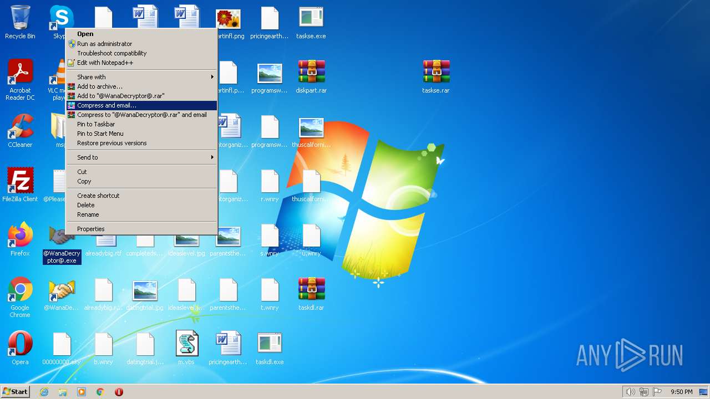Select the Opera desktop shortcut
The width and height of the screenshot is (710, 399).
tap(20, 348)
